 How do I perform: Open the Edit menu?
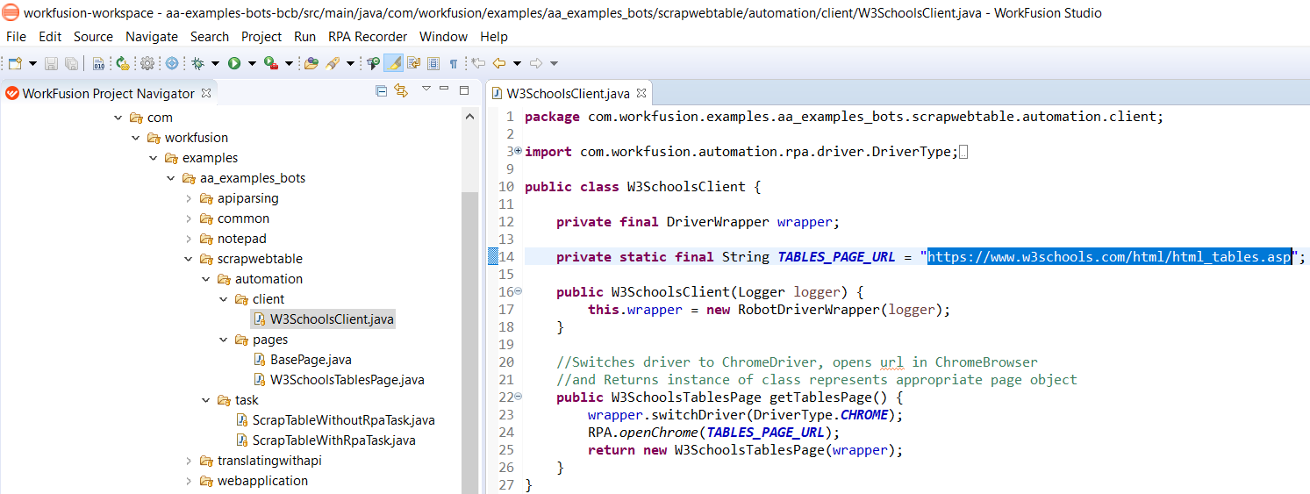50,37
